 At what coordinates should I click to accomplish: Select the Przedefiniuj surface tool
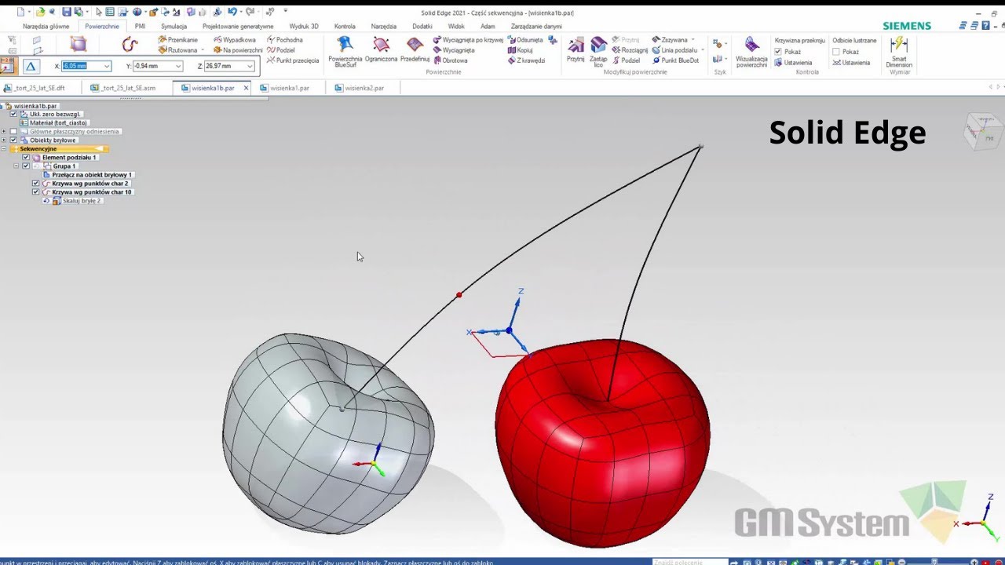tap(415, 49)
